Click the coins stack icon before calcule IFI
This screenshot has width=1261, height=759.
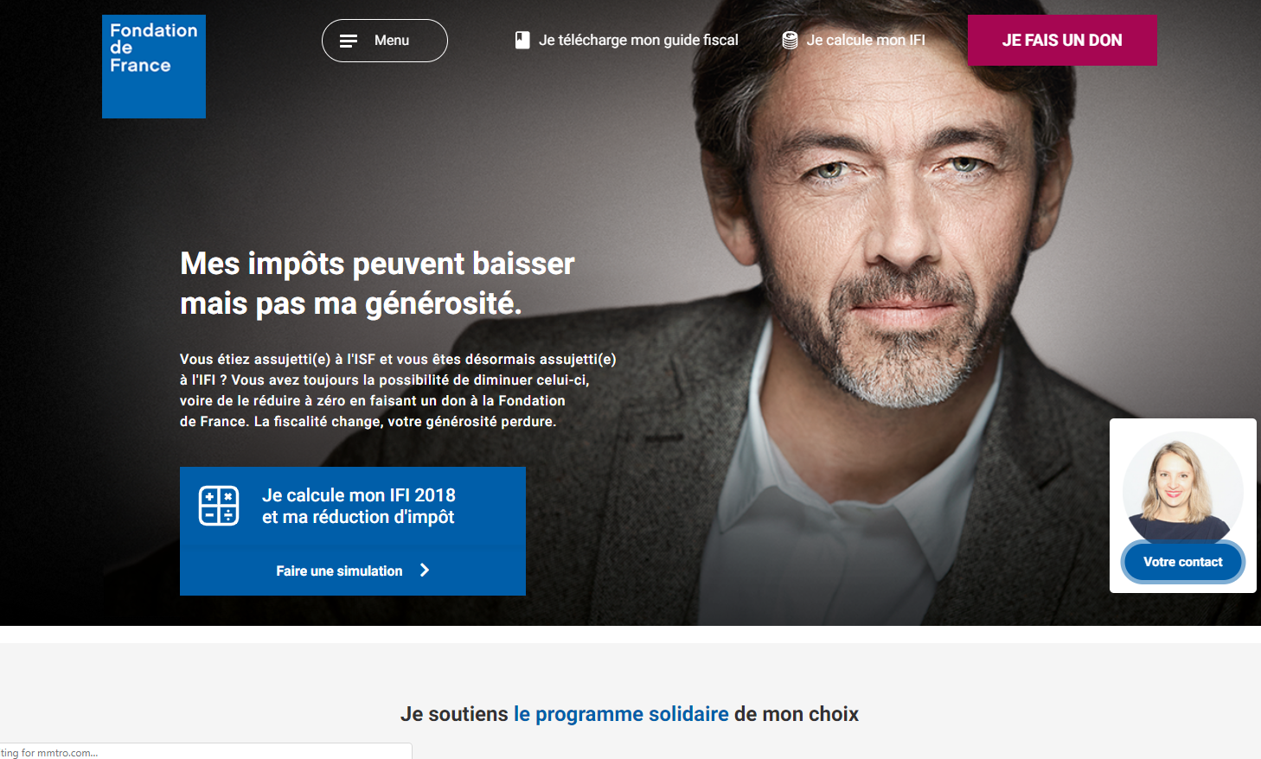coord(790,41)
